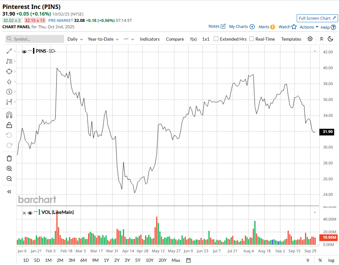Image resolution: width=339 pixels, height=265 pixels.
Task: Delete drawings with the trash icon
Action: coord(9,158)
